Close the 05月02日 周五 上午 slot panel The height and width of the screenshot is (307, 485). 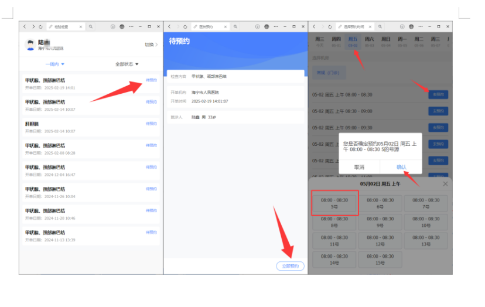445,184
